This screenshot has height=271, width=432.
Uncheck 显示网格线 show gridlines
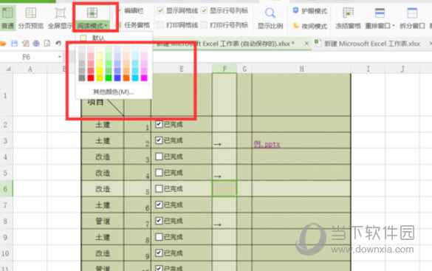tap(161, 11)
